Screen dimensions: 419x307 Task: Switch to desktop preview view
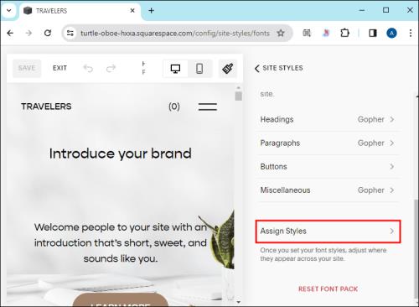tap(175, 69)
